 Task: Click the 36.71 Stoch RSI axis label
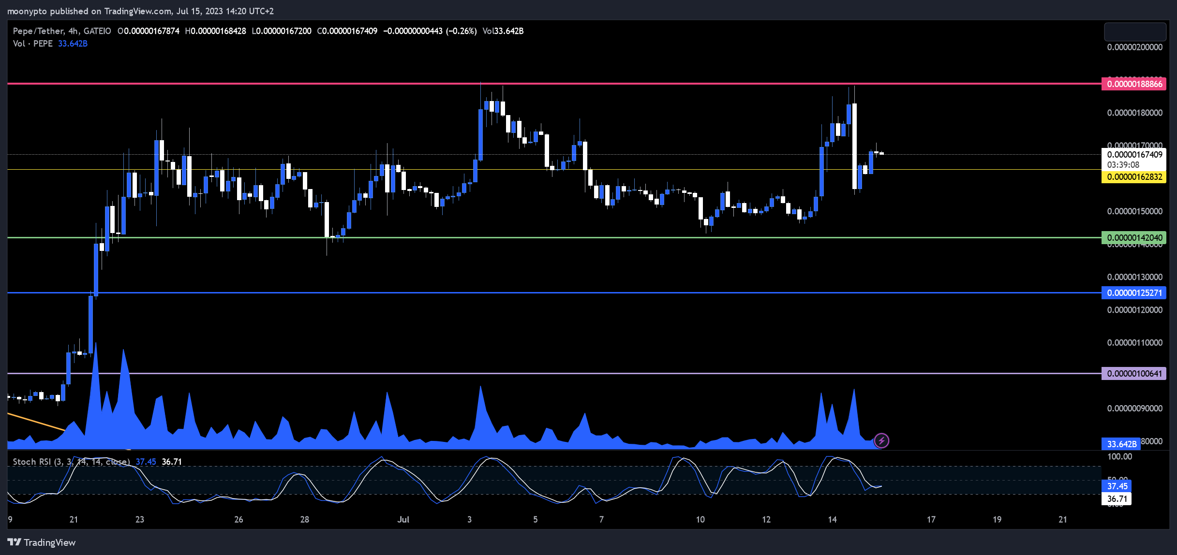point(1117,498)
